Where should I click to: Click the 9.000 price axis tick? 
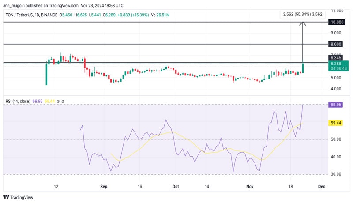click(336, 33)
